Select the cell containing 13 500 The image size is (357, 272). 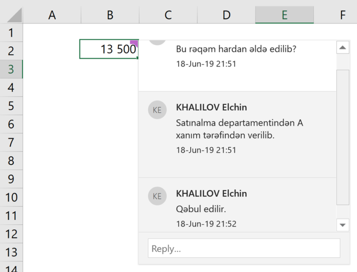click(x=109, y=49)
